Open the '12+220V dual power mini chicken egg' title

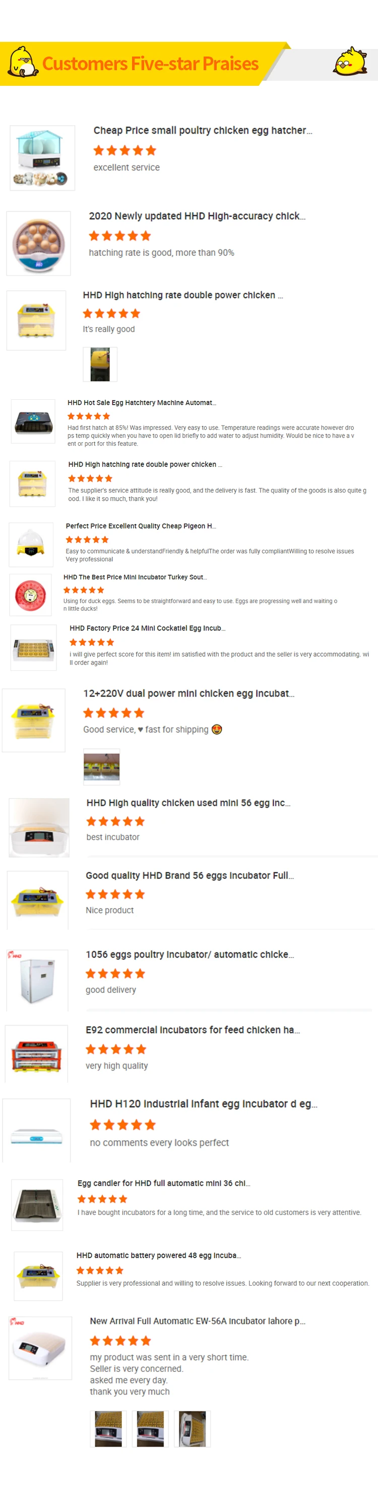(x=188, y=694)
